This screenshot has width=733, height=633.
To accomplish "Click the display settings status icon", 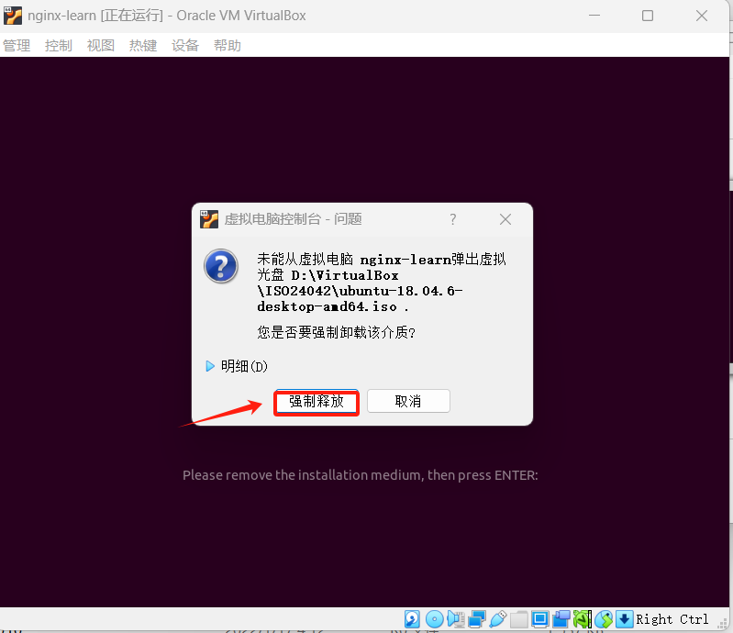I will click(x=540, y=619).
